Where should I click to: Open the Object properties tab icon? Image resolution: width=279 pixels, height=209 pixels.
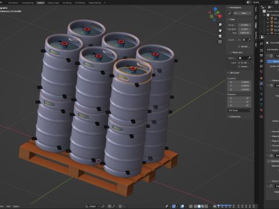[262, 78]
